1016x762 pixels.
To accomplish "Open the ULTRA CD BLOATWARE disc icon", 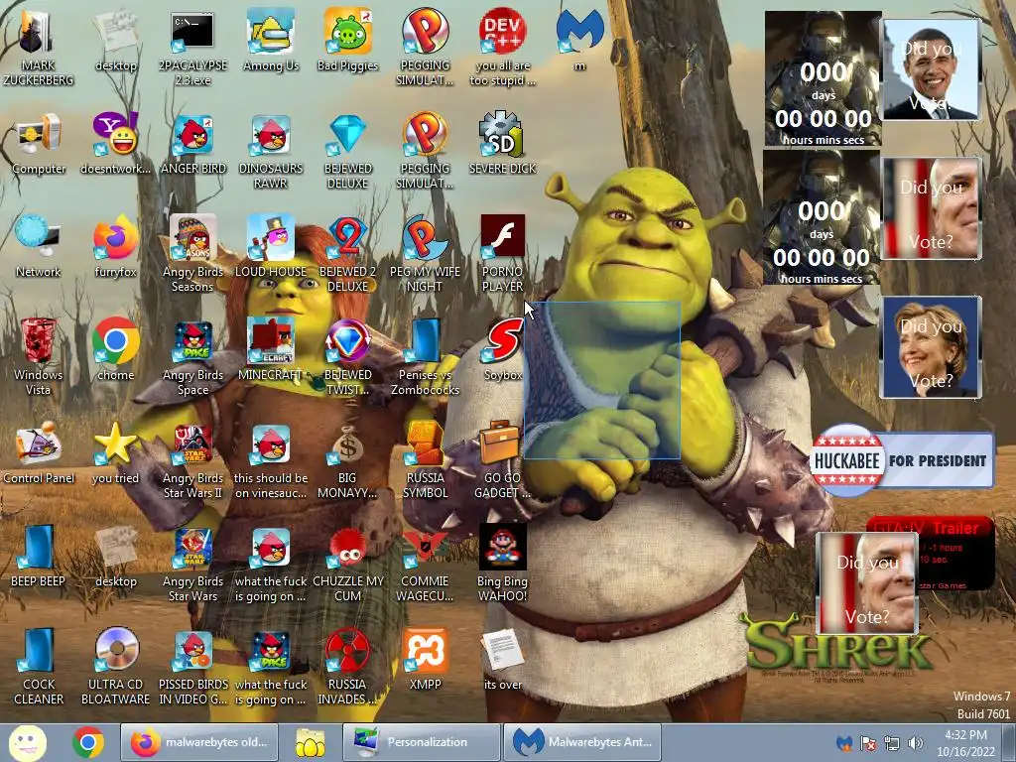I will [x=115, y=666].
